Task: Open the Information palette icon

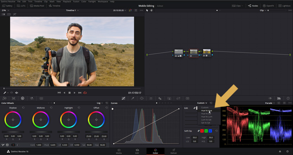Action: click(288, 98)
